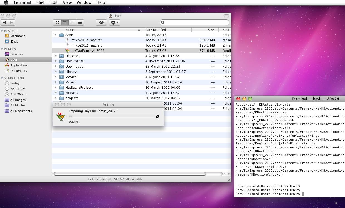Open the Window menu
Screen dimensions: 345x208
(84, 2)
